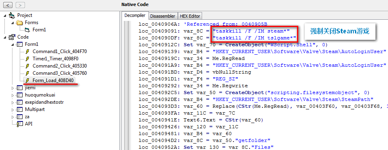Viewport: 388px width, 150px height.
Task: Open the HEX Editor tab
Action: pyautogui.click(x=190, y=16)
